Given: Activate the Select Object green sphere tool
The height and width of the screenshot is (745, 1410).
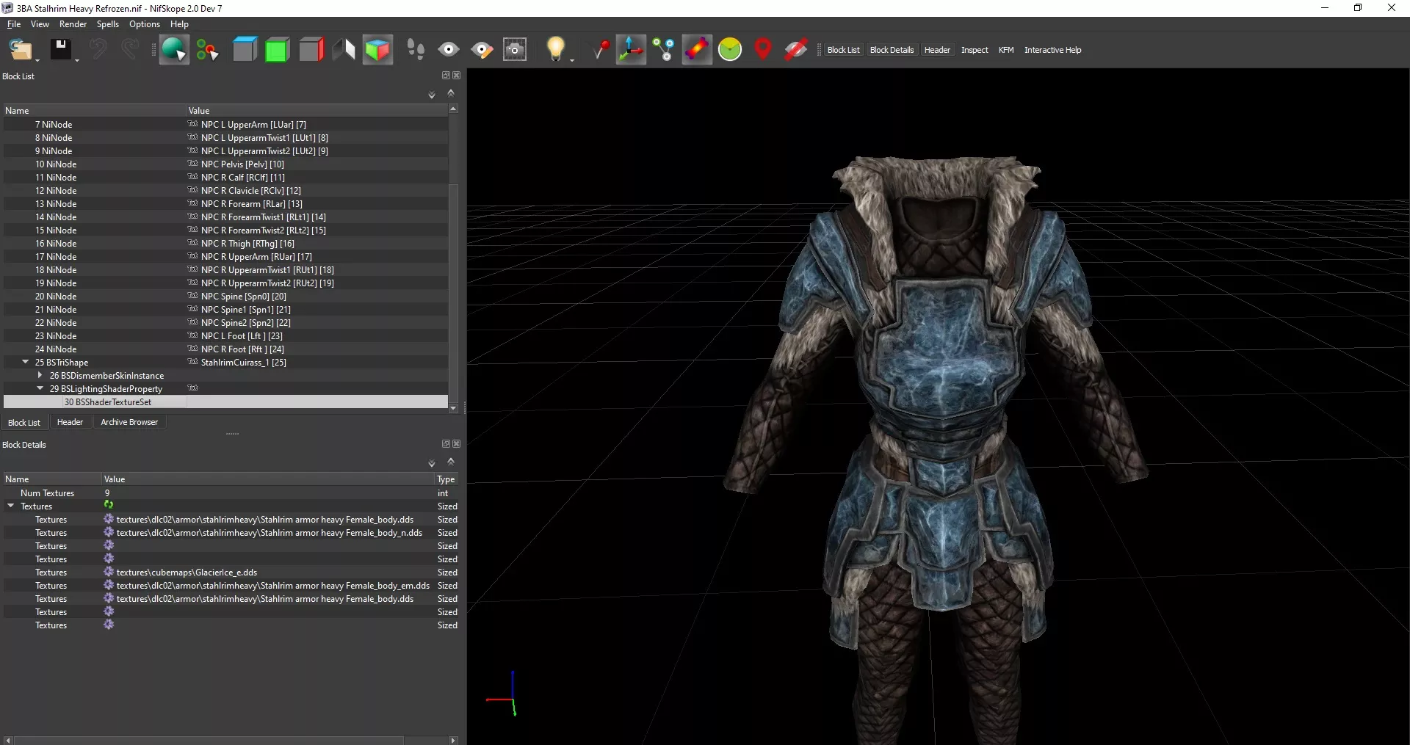Looking at the screenshot, I should pyautogui.click(x=174, y=50).
